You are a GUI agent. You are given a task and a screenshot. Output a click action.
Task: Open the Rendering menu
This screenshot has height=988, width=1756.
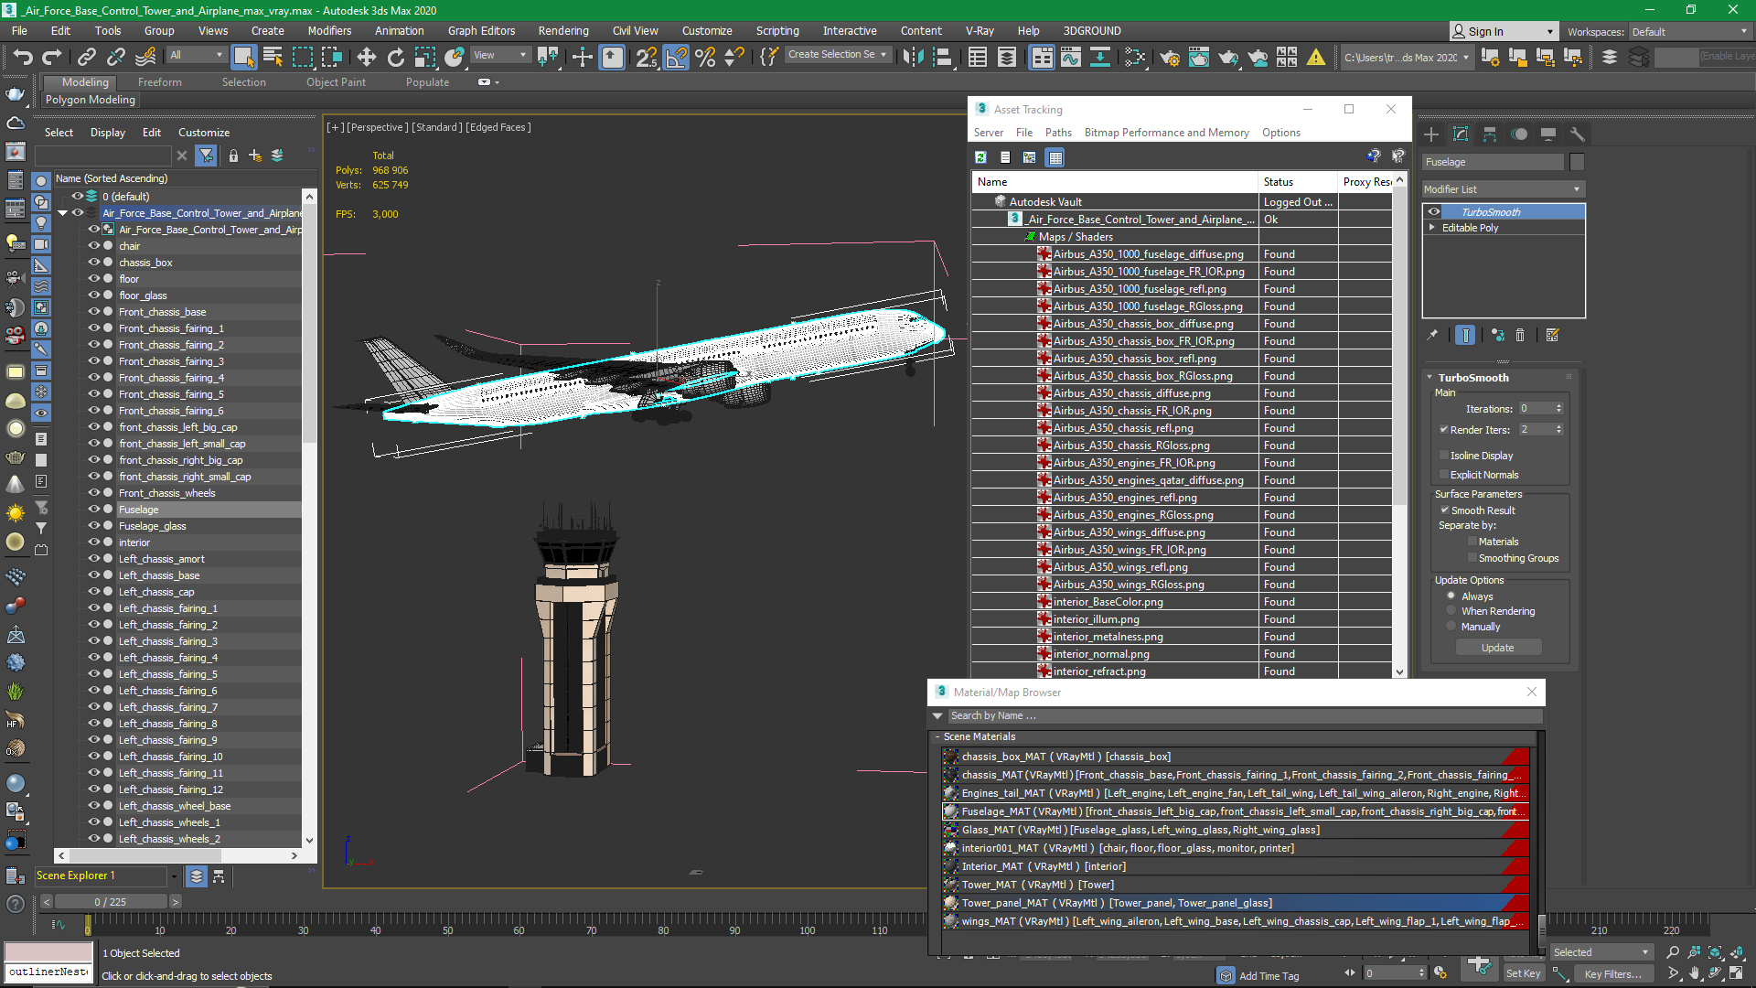[563, 30]
